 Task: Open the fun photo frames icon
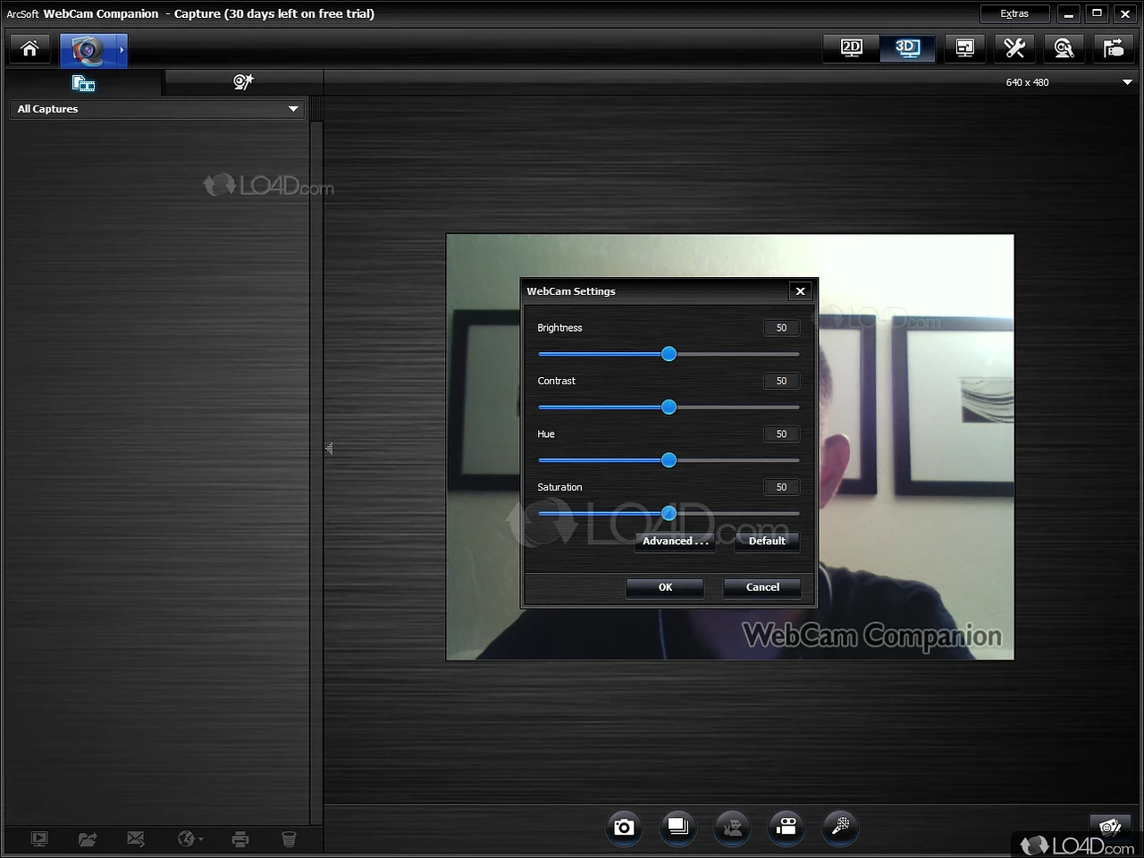click(1110, 826)
